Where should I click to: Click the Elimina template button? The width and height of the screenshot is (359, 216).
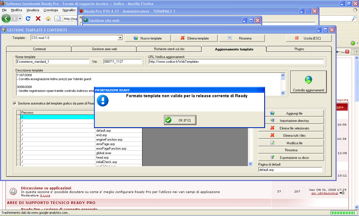click(195, 38)
